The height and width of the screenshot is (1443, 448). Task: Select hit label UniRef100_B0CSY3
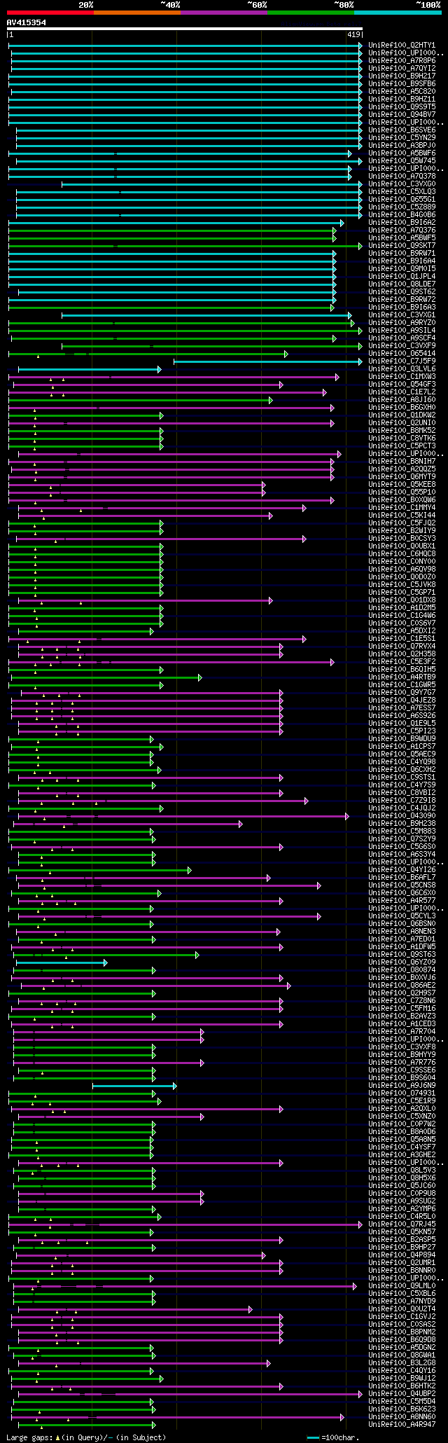tap(402, 538)
